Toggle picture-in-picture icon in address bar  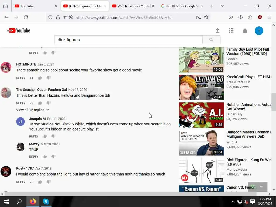point(199,18)
